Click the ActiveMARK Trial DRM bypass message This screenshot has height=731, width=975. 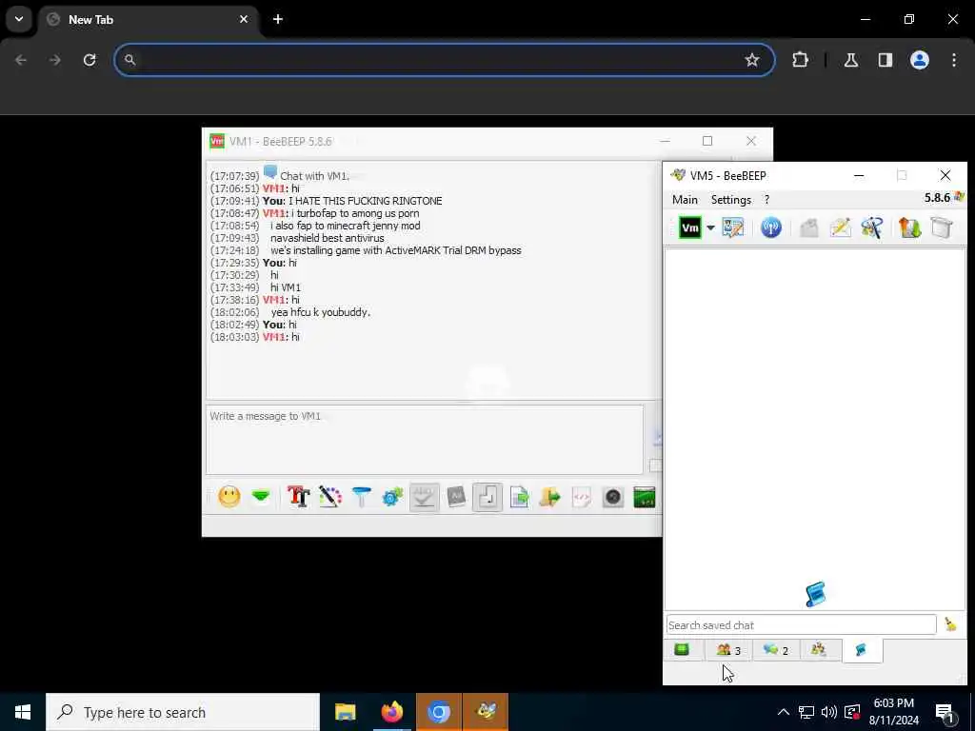[x=395, y=250]
